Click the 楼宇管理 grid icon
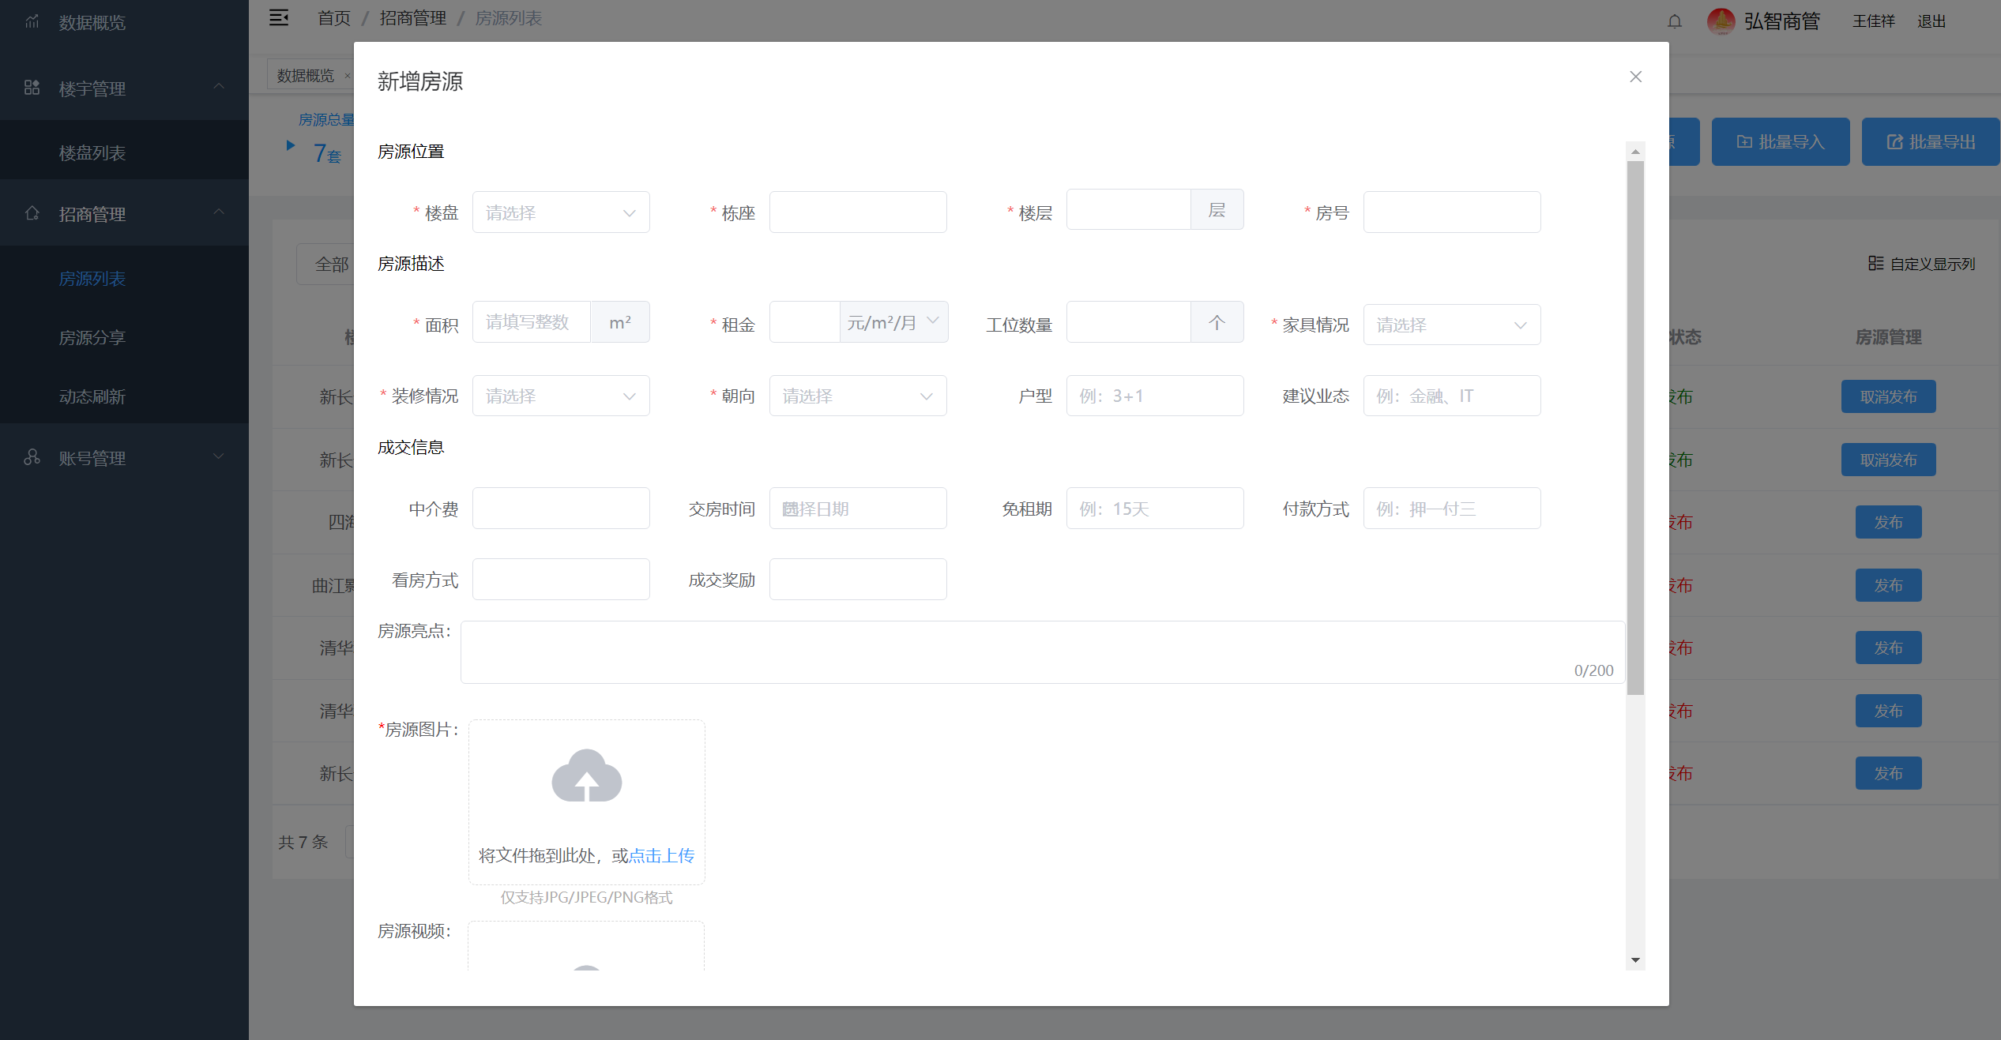The width and height of the screenshot is (2001, 1040). pyautogui.click(x=32, y=87)
